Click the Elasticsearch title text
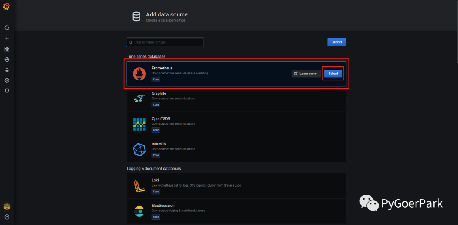458x225 pixels. [x=163, y=206]
